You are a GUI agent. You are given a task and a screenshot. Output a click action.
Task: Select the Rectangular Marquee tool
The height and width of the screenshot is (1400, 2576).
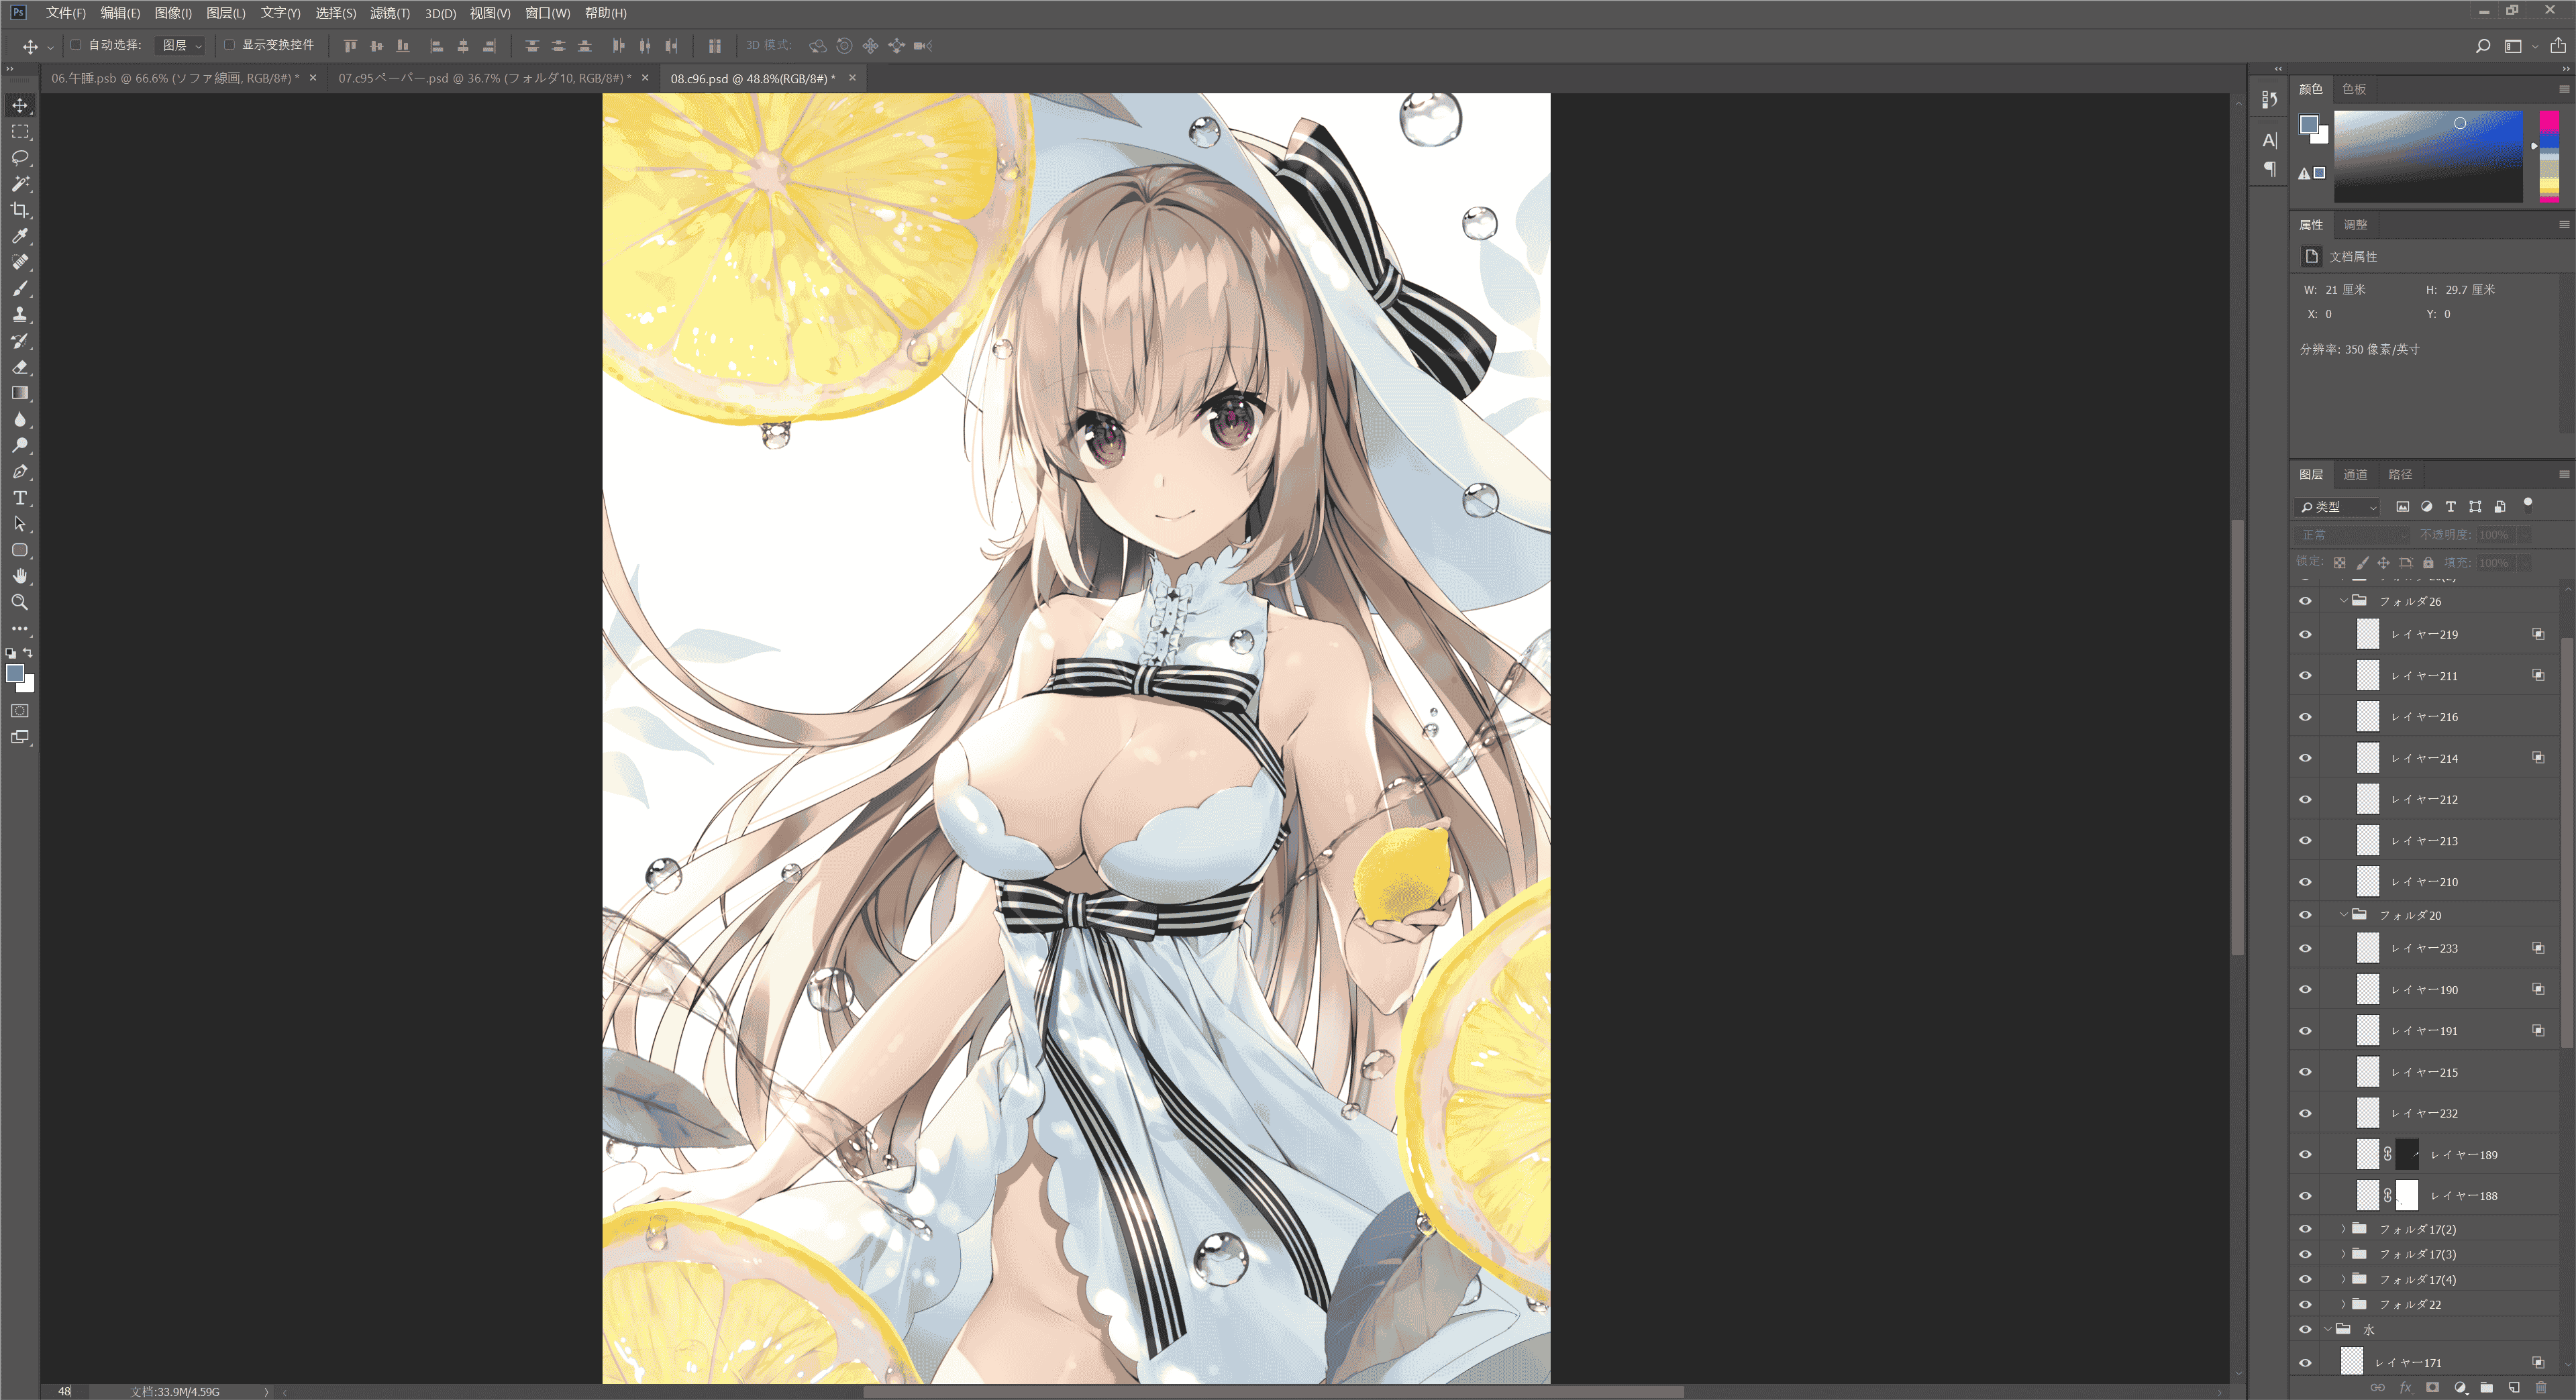click(20, 131)
